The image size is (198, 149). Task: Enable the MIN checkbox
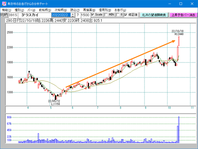pyautogui.click(x=106, y=15)
